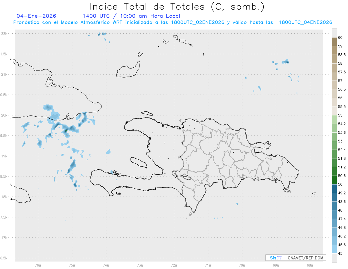Pick the dark green swatch between 50 and 50.6
The width and height of the screenshot is (348, 269).
click(334, 180)
